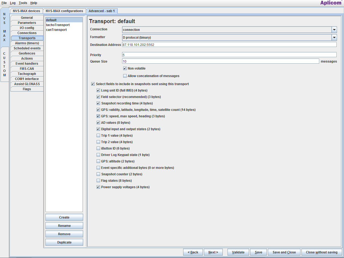Expand the Formatter dropdown list
The height and width of the screenshot is (258, 344).
tap(334, 38)
